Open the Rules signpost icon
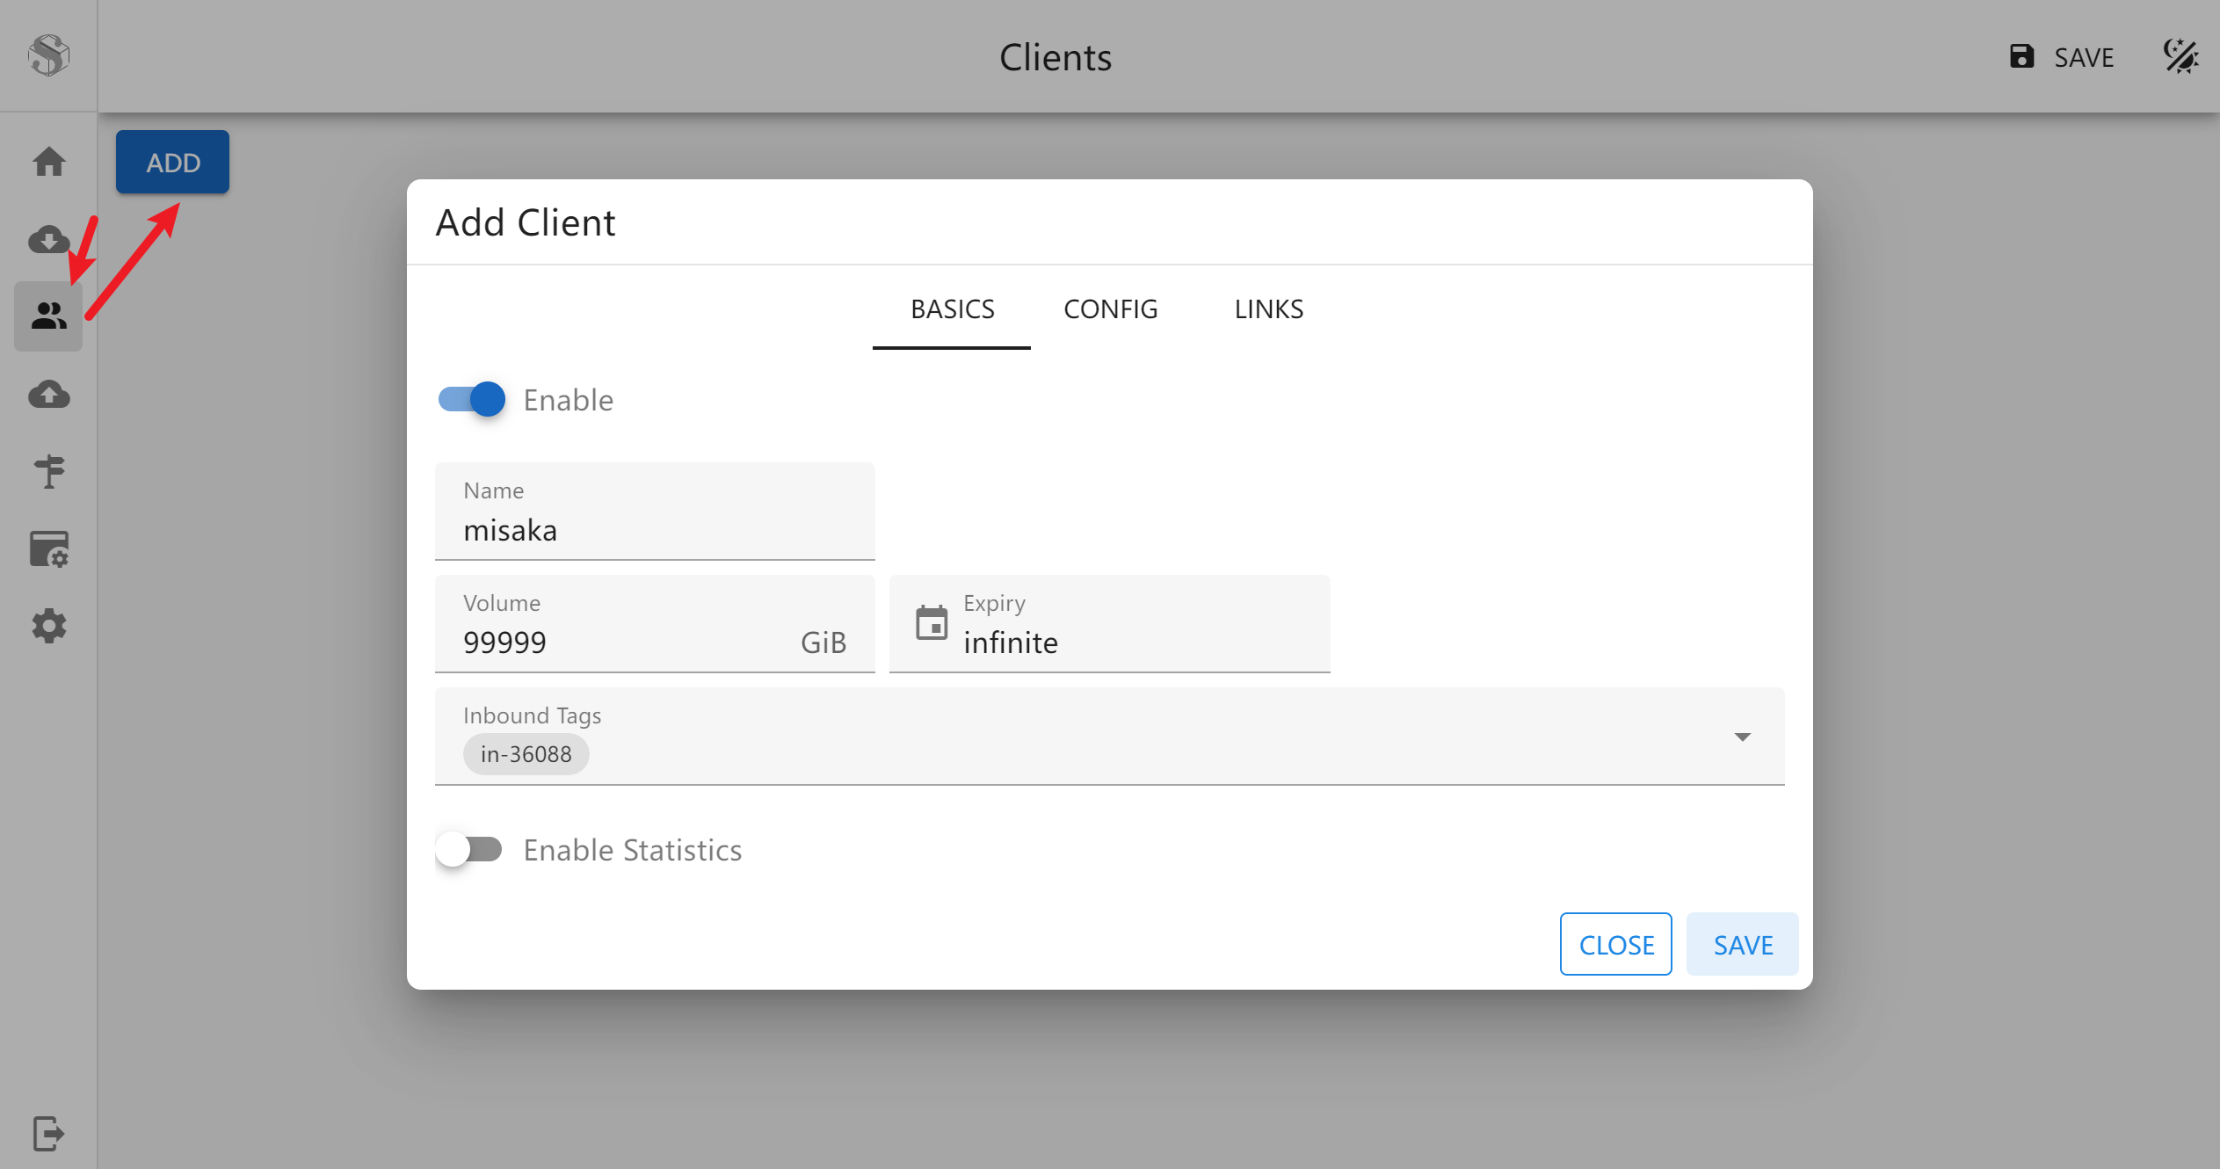Image resolution: width=2220 pixels, height=1169 pixels. (48, 472)
